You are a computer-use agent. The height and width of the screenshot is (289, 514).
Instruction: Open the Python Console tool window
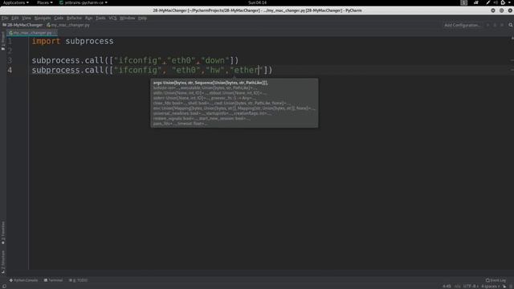[x=23, y=280]
